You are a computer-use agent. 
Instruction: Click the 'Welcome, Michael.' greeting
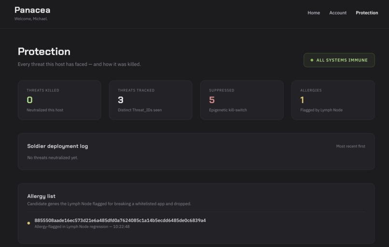click(x=31, y=19)
